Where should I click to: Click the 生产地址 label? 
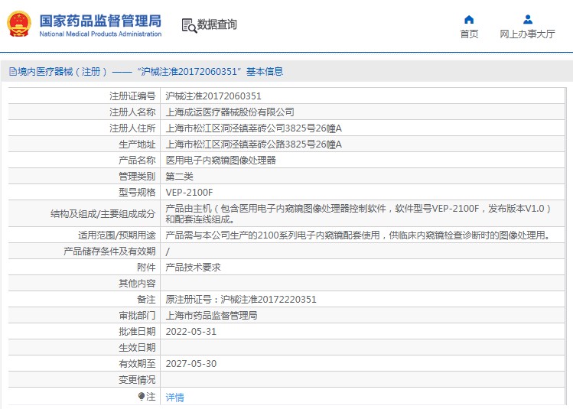coord(138,144)
